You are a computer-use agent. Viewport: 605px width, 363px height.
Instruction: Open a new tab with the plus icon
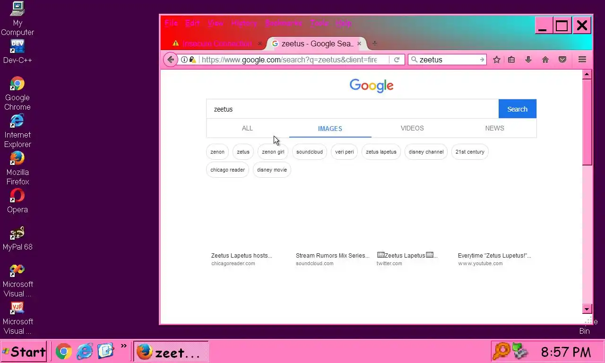click(x=374, y=43)
